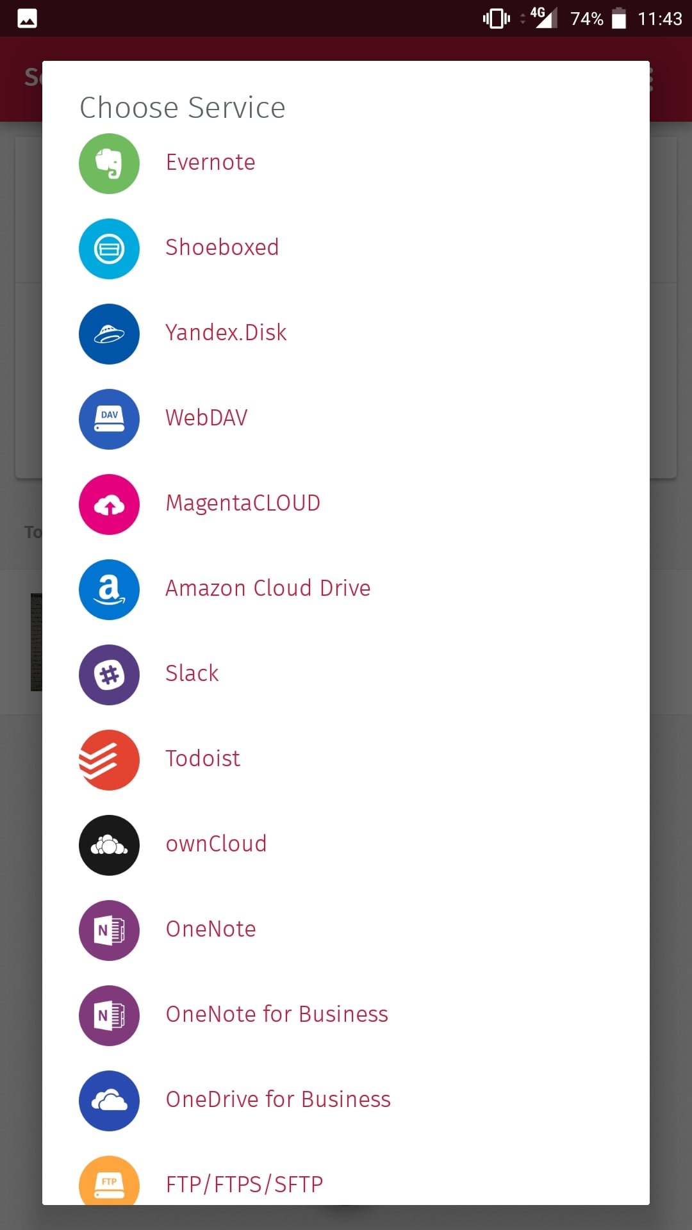The image size is (692, 1230).
Task: Tap the red Todoist icon
Action: (x=109, y=760)
